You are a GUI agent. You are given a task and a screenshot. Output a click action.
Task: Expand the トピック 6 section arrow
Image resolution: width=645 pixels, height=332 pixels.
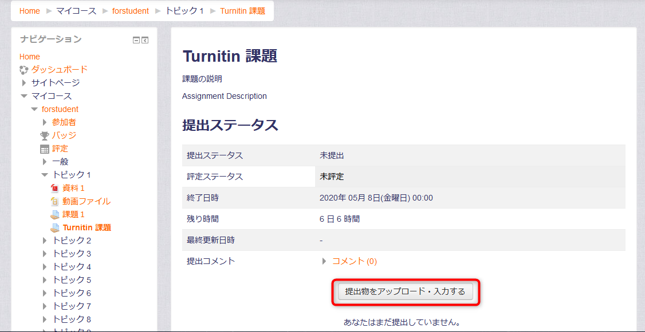coord(45,293)
